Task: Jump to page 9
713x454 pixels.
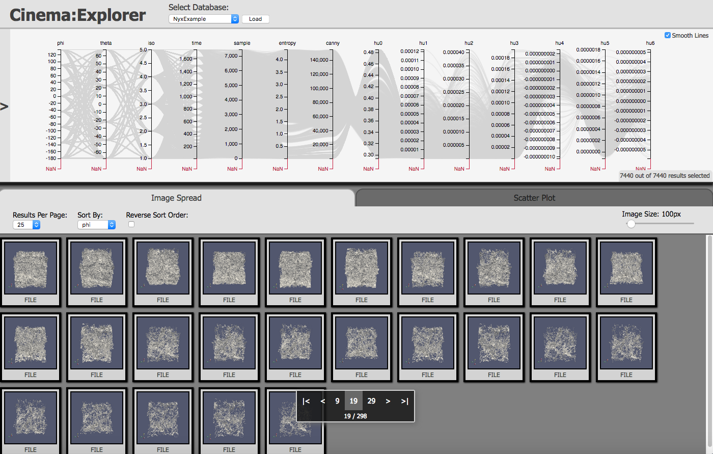Action: pyautogui.click(x=337, y=401)
